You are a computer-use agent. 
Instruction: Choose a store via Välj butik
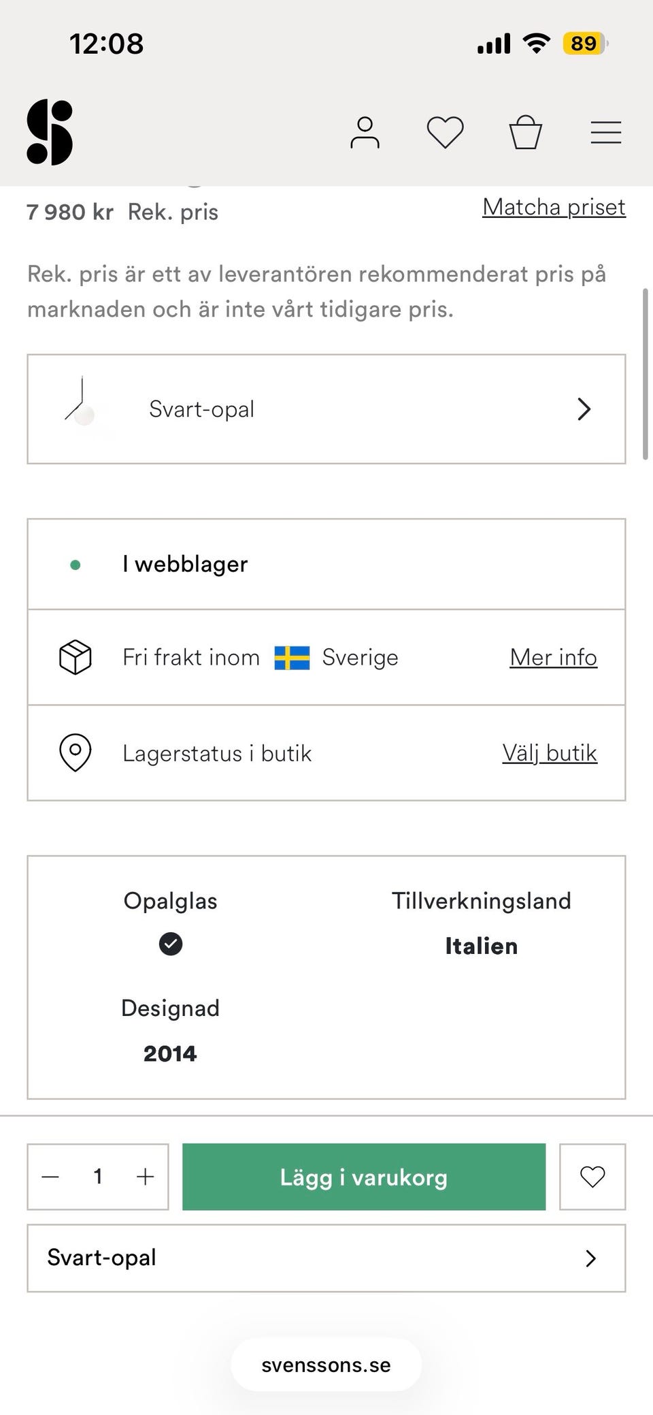tap(549, 752)
